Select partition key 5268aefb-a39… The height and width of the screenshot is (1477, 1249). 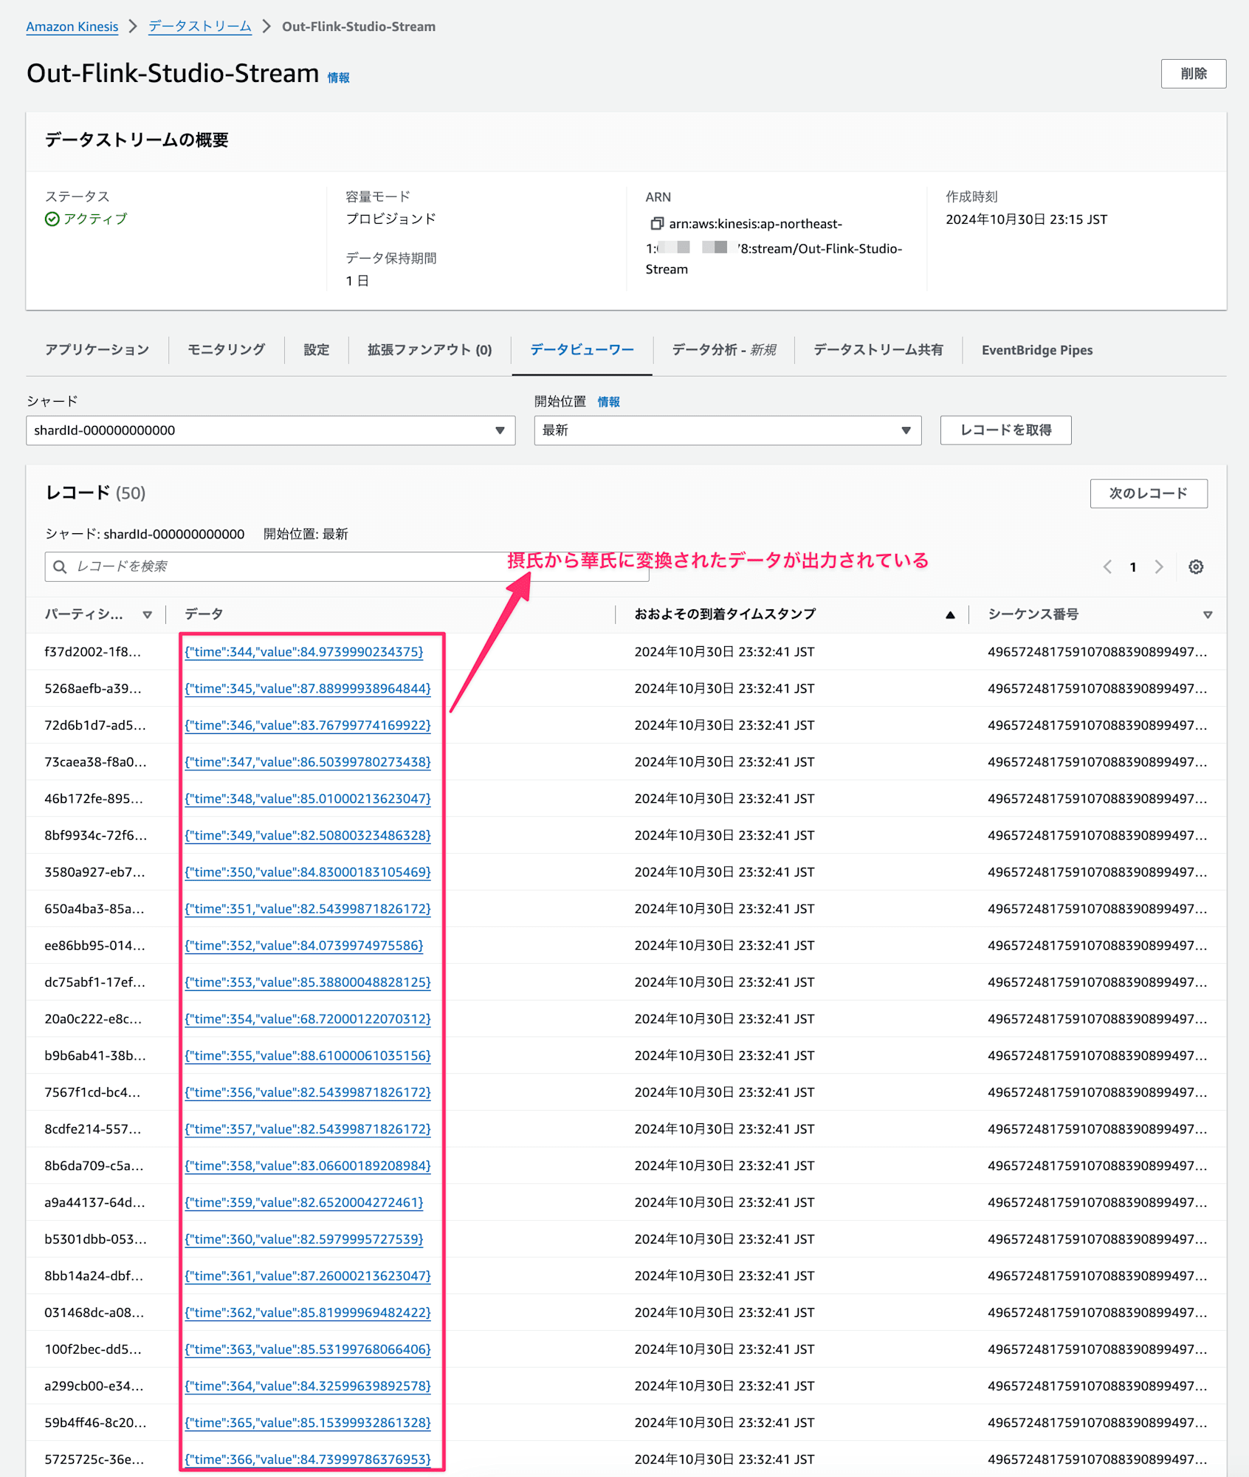tap(93, 688)
